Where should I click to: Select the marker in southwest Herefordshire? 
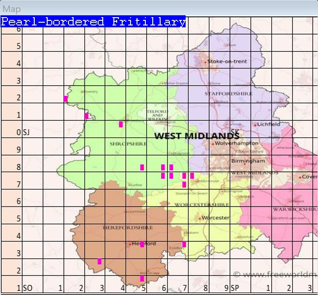pyautogui.click(x=100, y=262)
